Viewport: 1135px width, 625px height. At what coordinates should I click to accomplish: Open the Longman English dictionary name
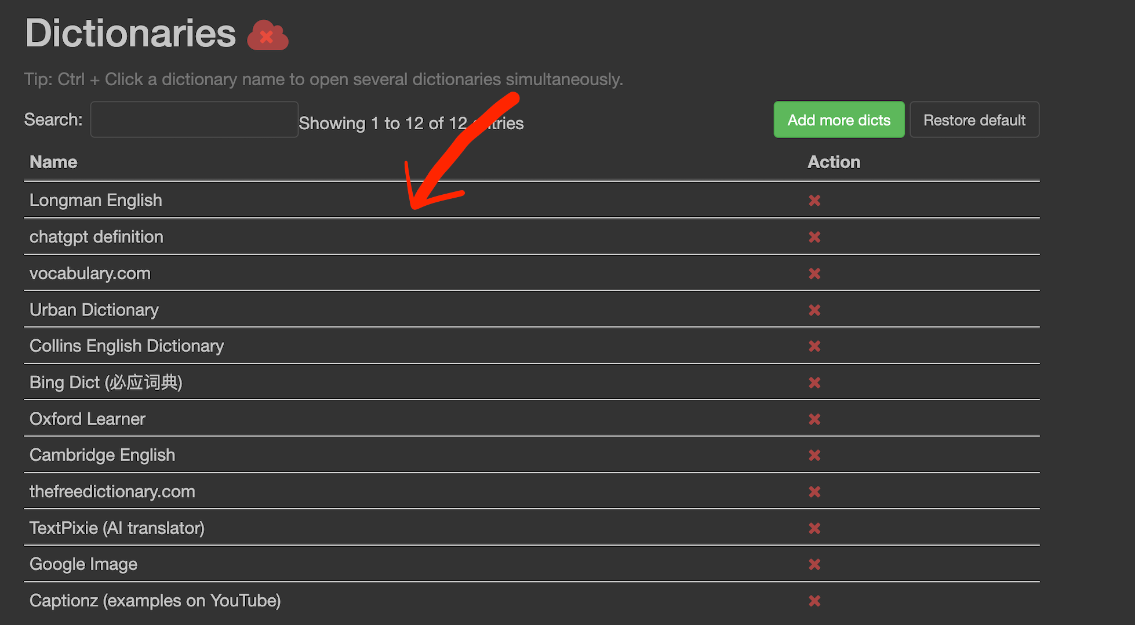pyautogui.click(x=96, y=201)
